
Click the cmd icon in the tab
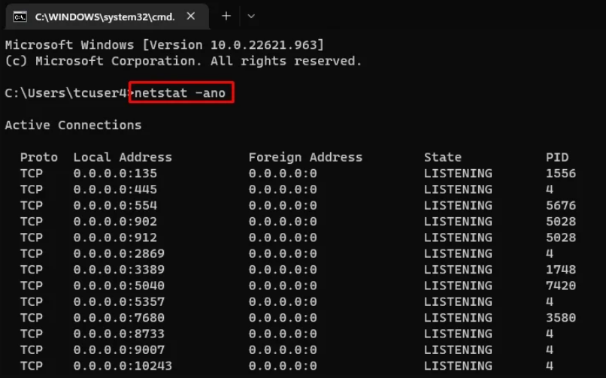(20, 16)
